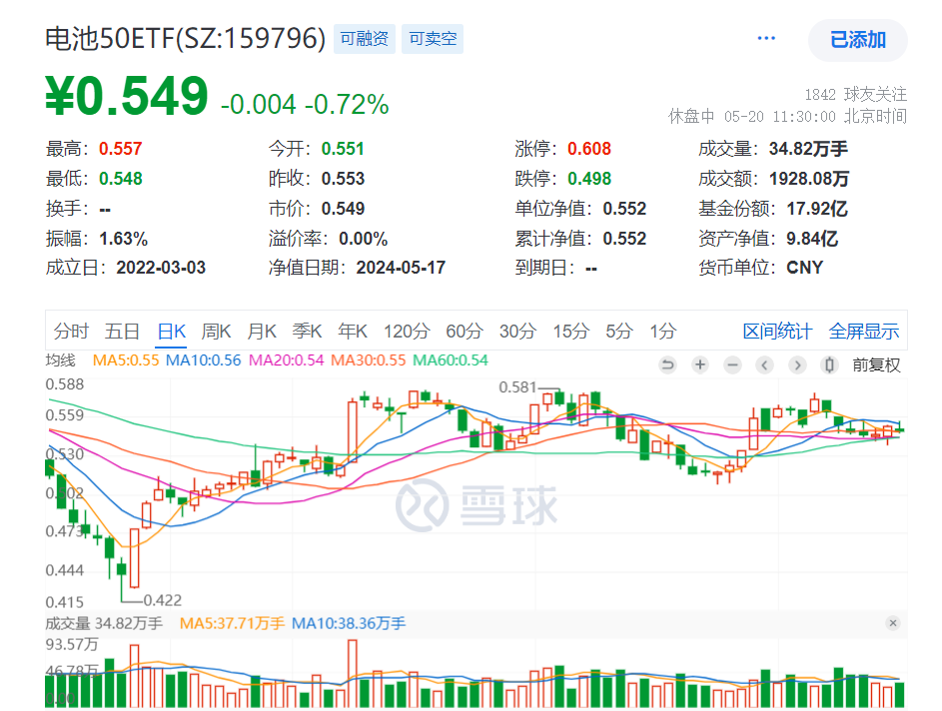Click the zoom out icon on the chart toolbar
This screenshot has height=711, width=942.
pos(731,364)
